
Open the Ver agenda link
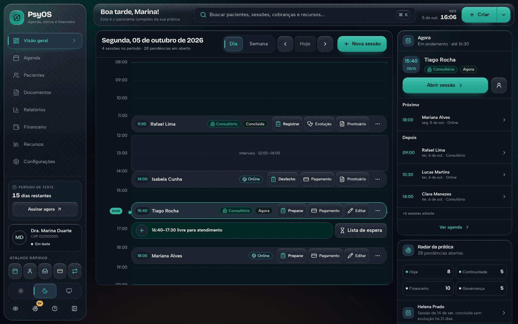click(454, 227)
